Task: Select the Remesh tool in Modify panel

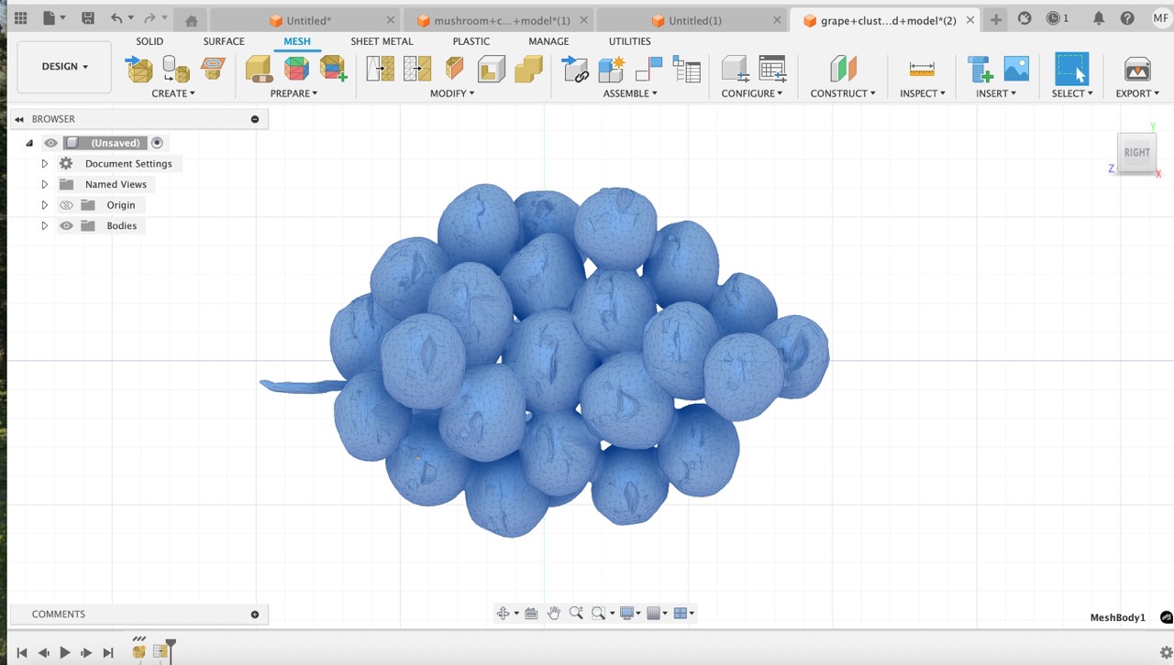Action: click(x=380, y=69)
